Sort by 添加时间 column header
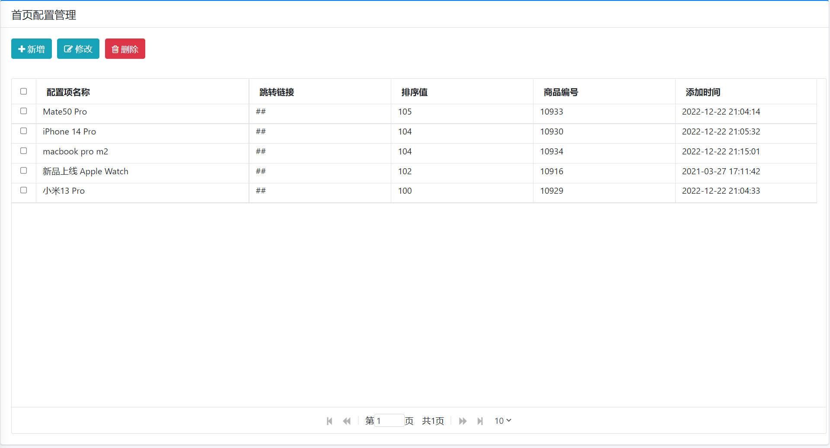 [x=703, y=92]
